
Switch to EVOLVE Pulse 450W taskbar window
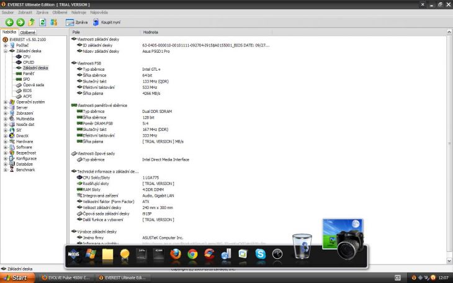(x=66, y=278)
